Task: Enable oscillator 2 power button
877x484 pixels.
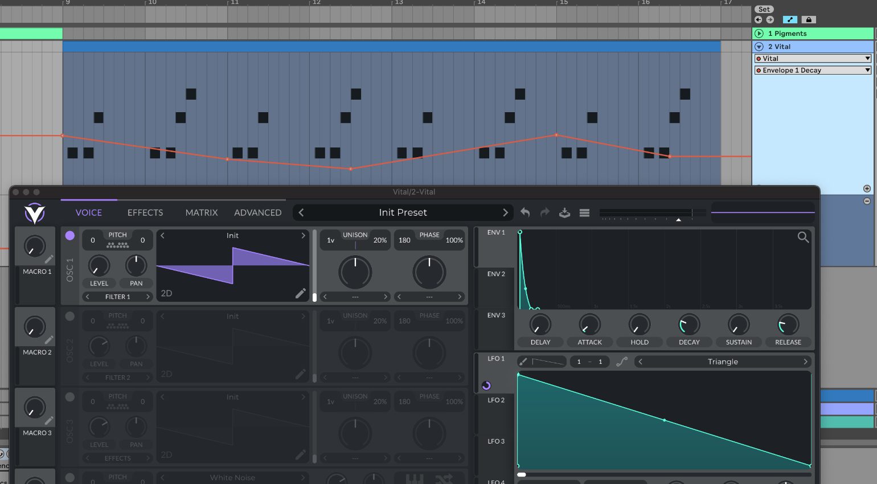Action: (70, 316)
